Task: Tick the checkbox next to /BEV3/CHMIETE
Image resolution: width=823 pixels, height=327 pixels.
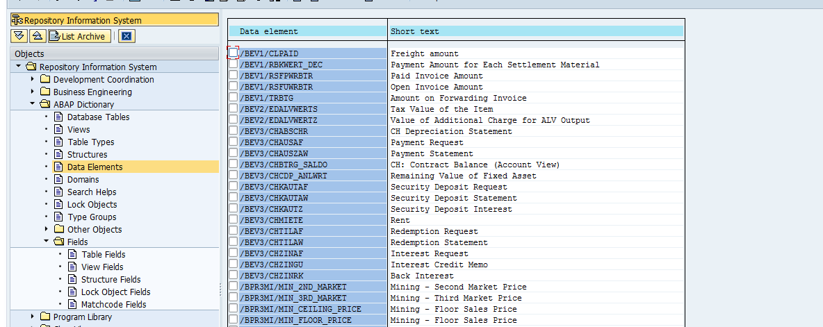Action: pos(233,220)
